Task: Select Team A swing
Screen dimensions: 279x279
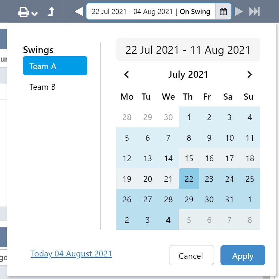Action: (x=55, y=66)
